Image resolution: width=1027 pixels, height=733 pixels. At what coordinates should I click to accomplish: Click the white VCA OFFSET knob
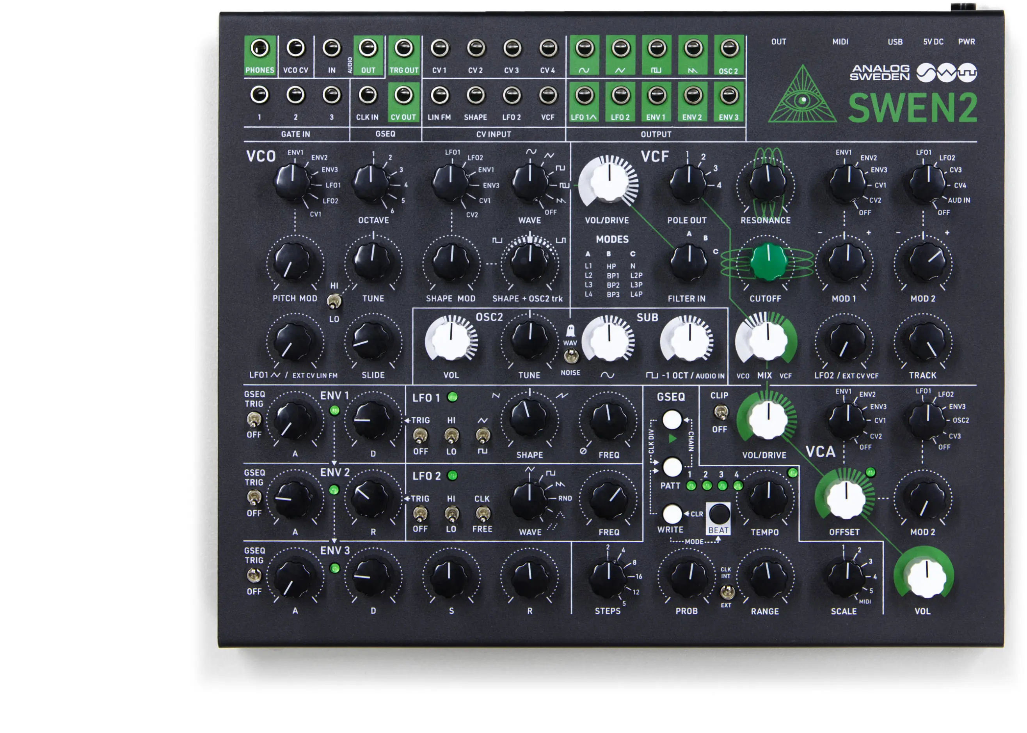(846, 499)
